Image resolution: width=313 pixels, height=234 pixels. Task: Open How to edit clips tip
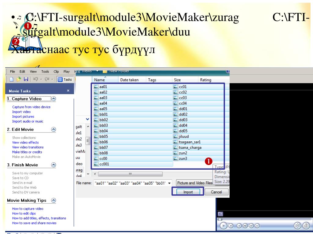click(x=24, y=214)
